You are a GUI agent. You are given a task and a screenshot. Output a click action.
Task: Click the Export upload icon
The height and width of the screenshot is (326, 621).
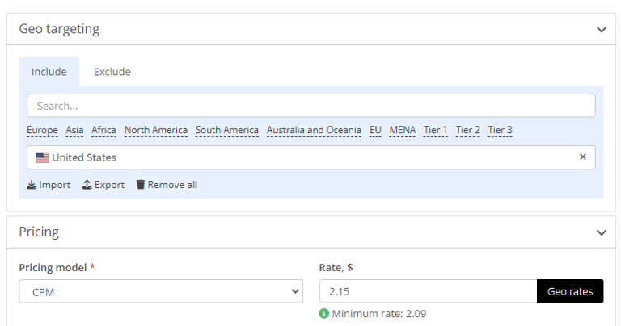[87, 185]
